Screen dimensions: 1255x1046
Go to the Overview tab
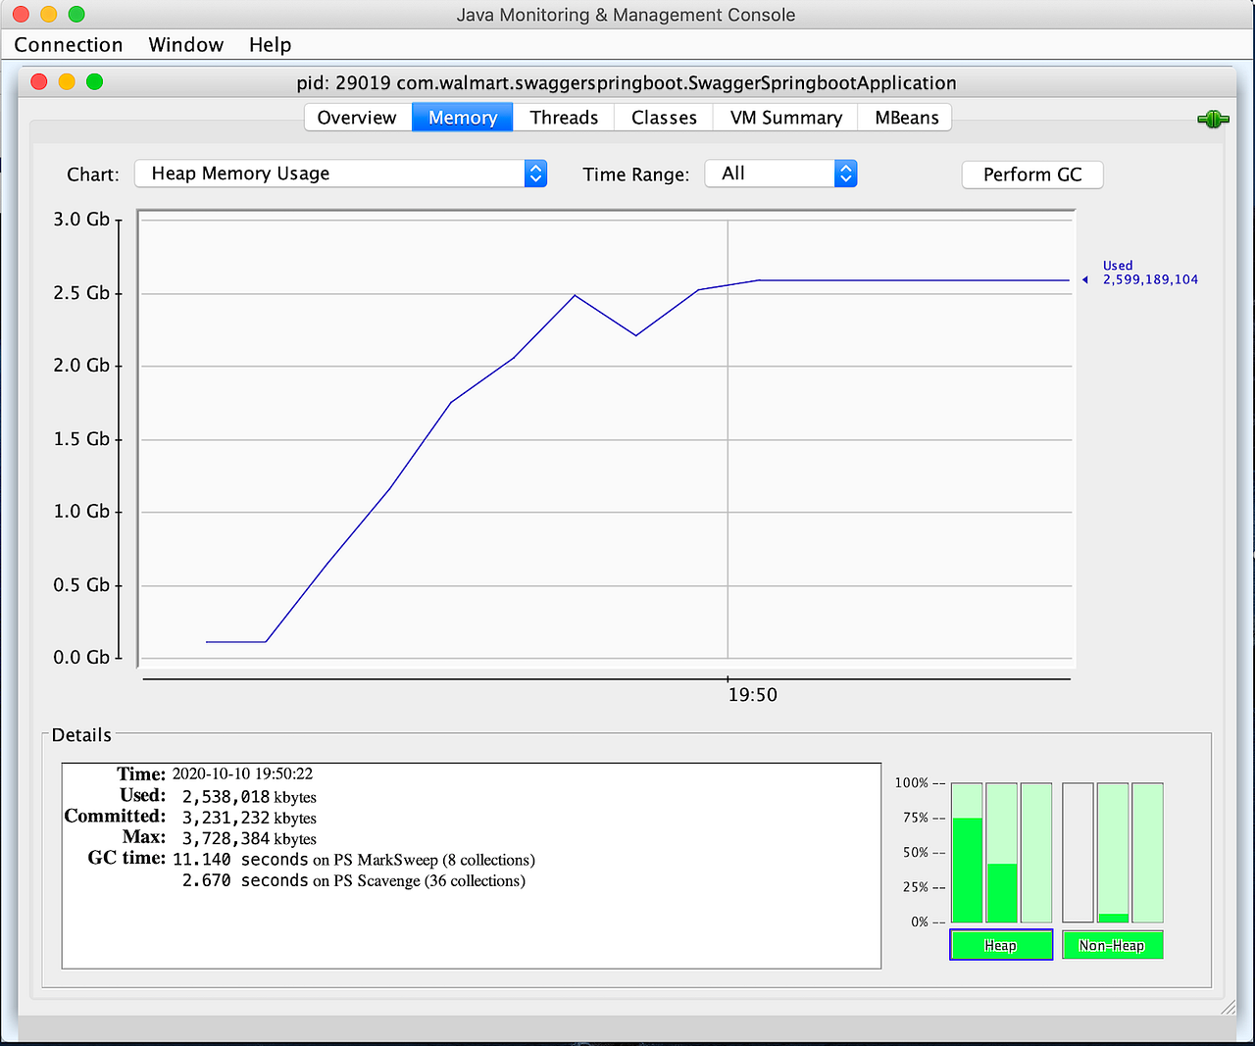(357, 117)
